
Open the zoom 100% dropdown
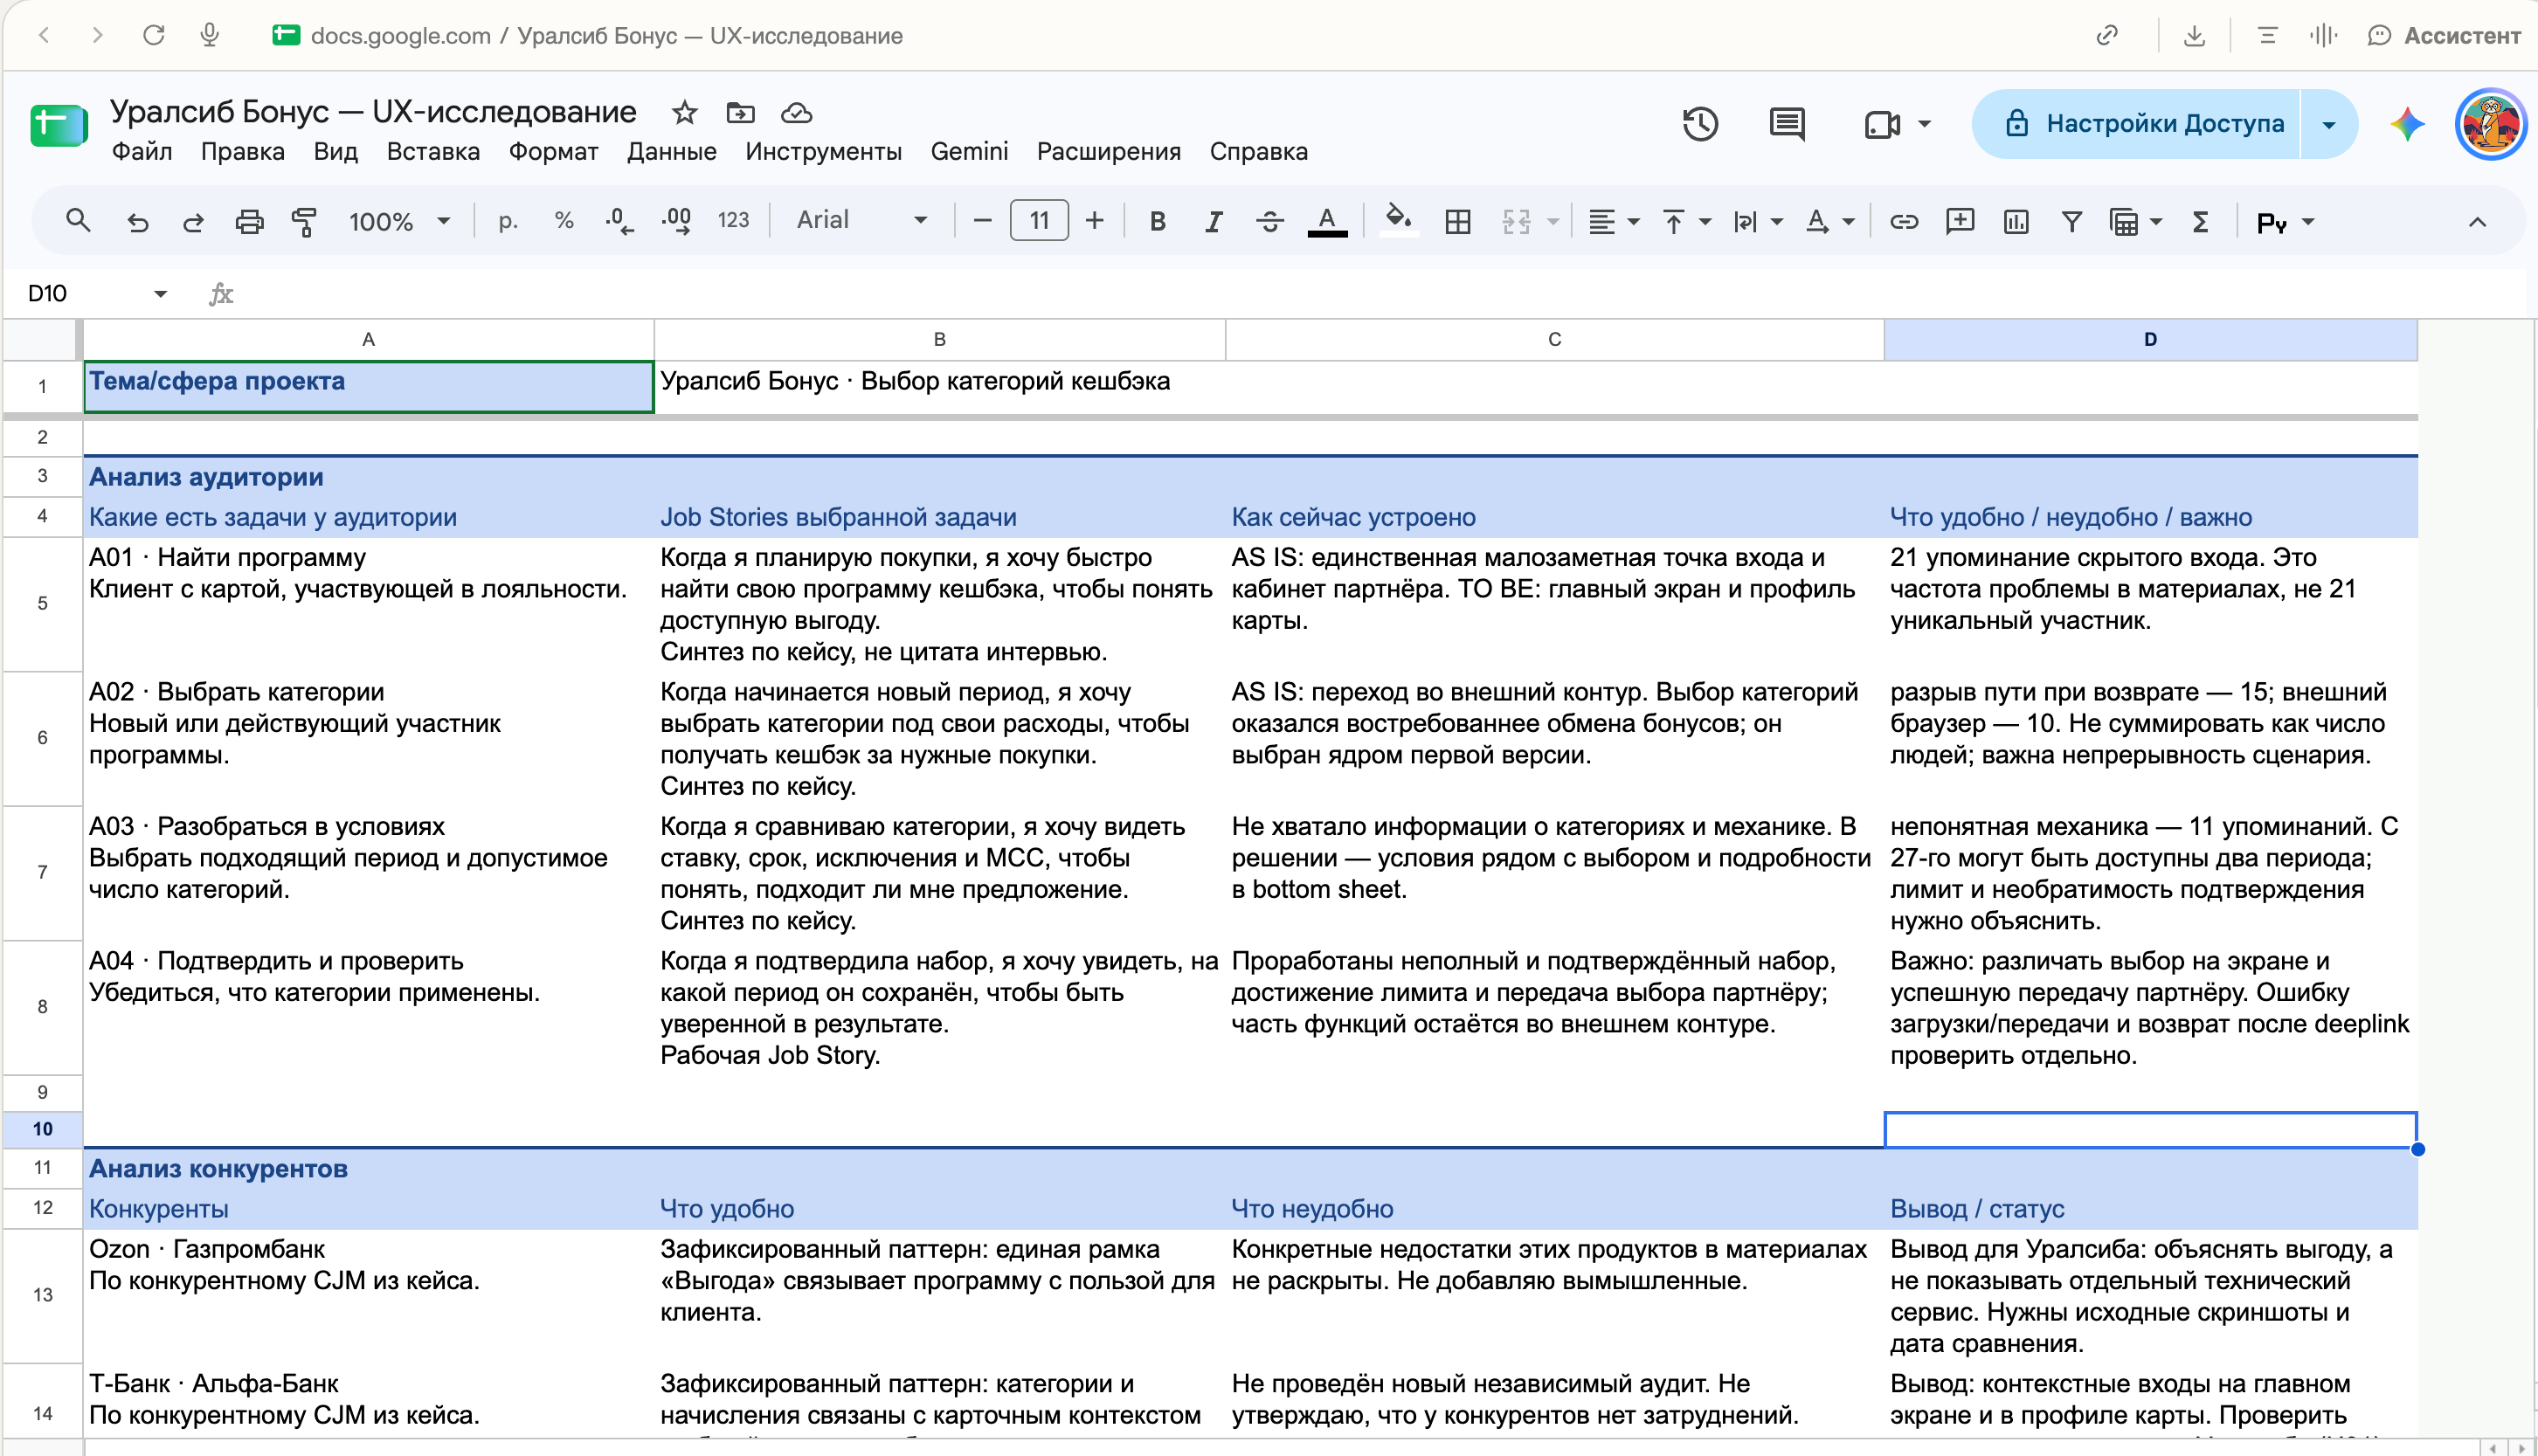399,221
